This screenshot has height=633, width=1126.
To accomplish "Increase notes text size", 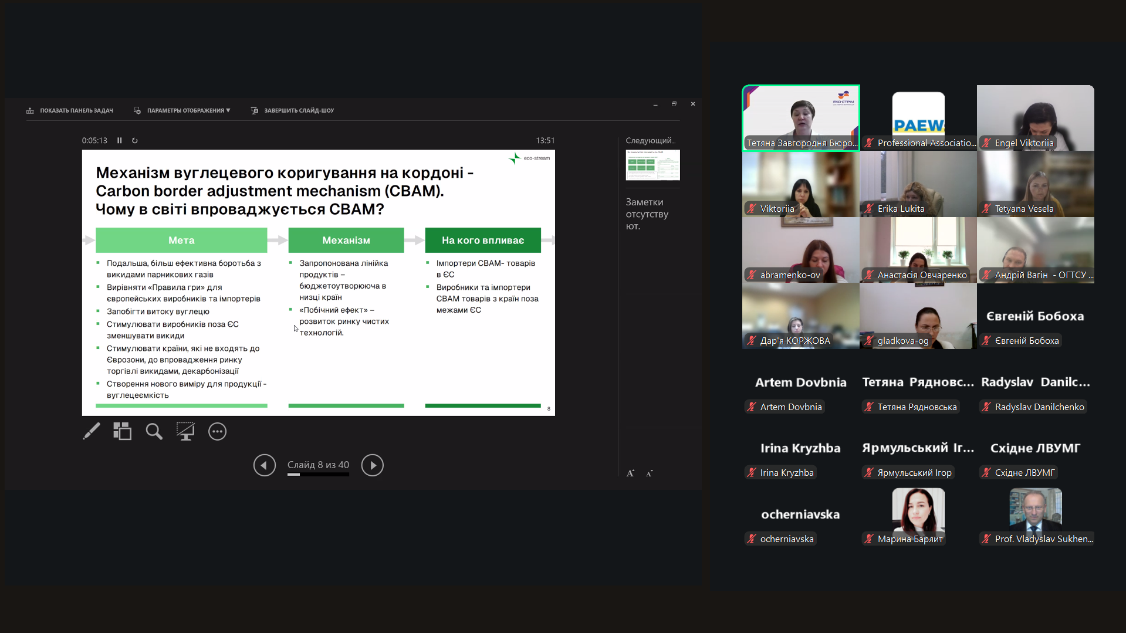I will point(630,473).
